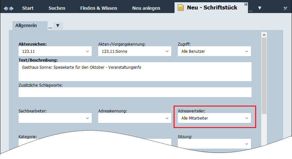Screen dimensions: 292x159
Task: Click the ellipsis next to Allgemein tab
Action: [50, 27]
